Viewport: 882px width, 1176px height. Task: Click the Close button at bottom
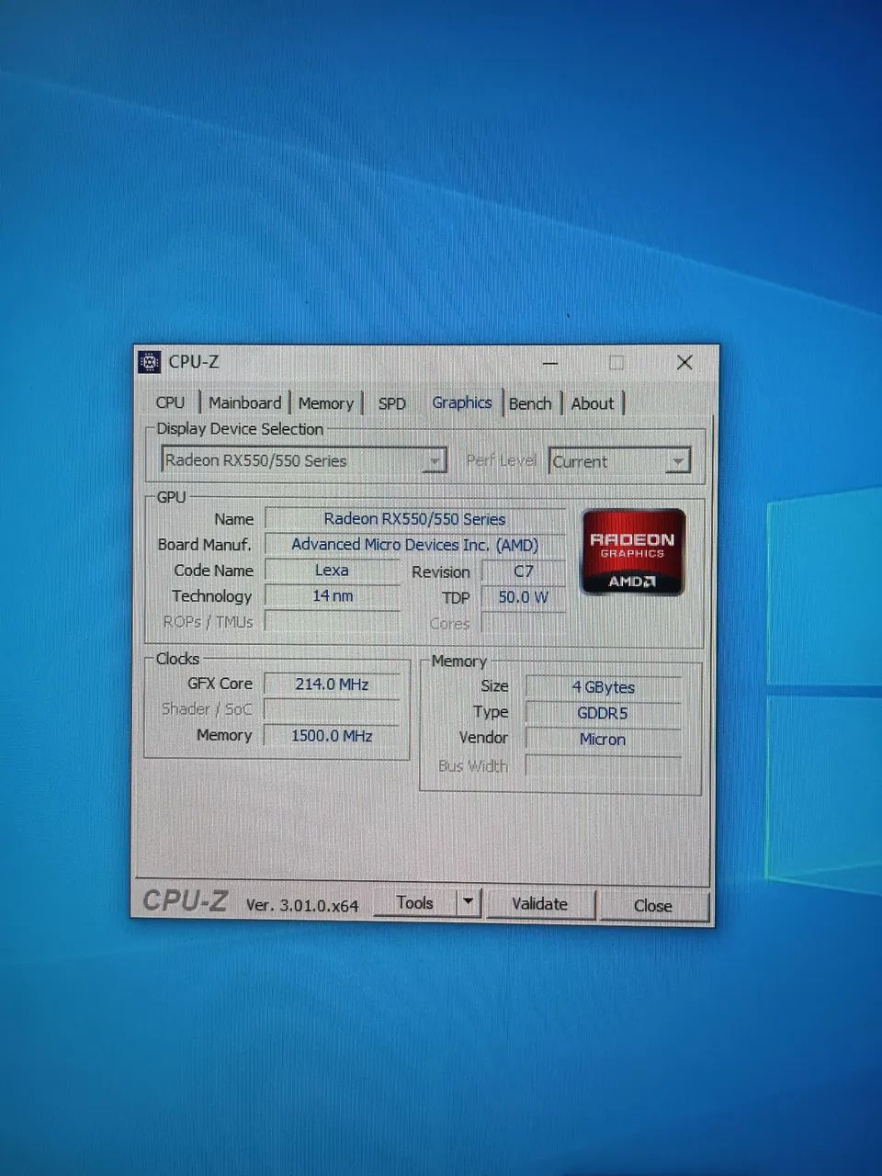653,906
